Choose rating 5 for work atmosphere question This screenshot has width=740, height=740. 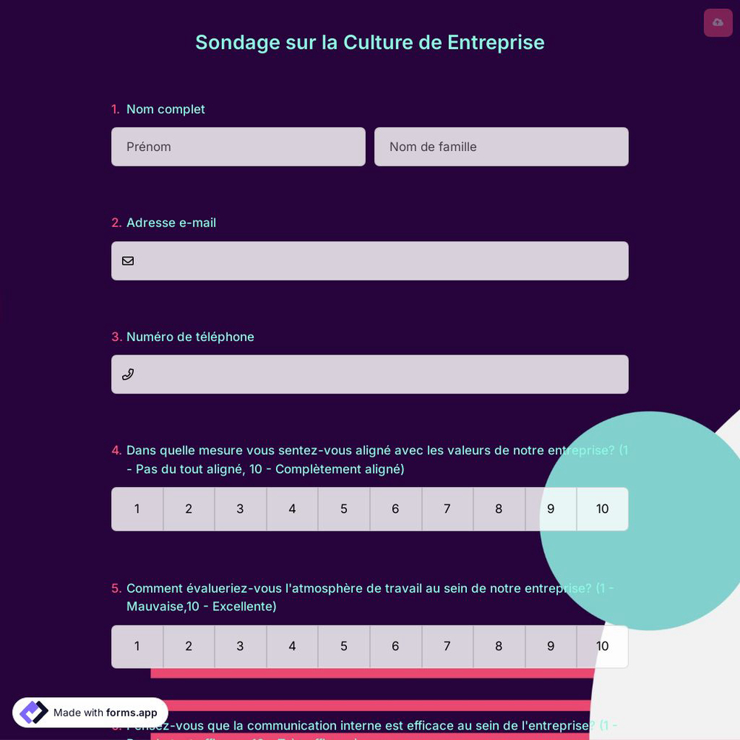click(x=343, y=646)
